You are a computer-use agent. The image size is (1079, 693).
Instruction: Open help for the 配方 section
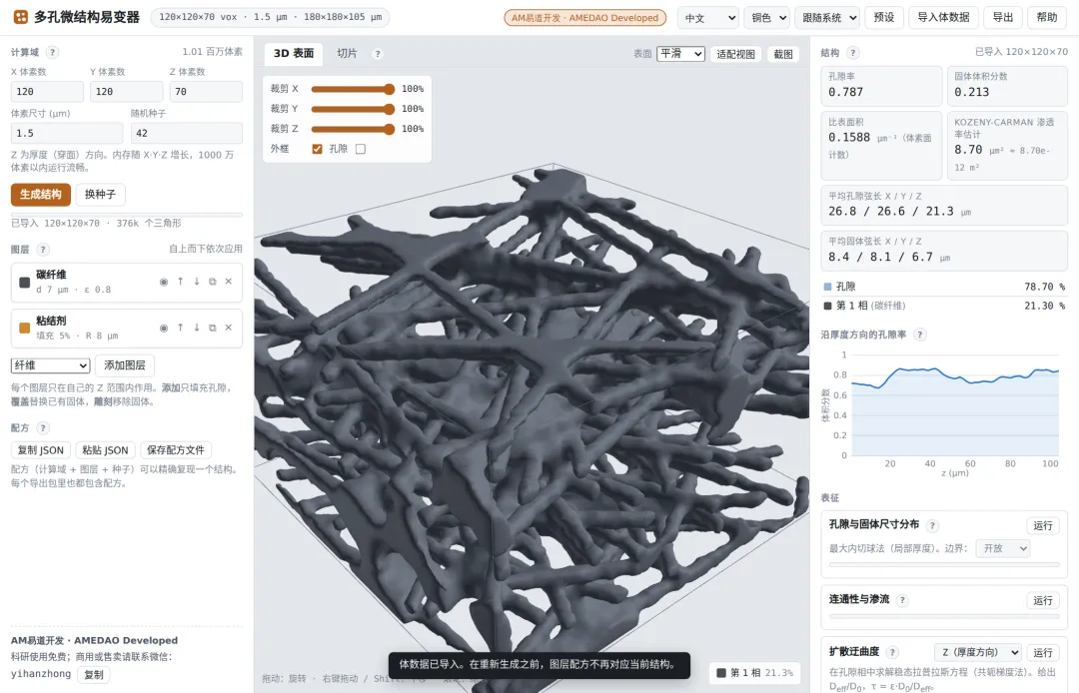(x=43, y=427)
